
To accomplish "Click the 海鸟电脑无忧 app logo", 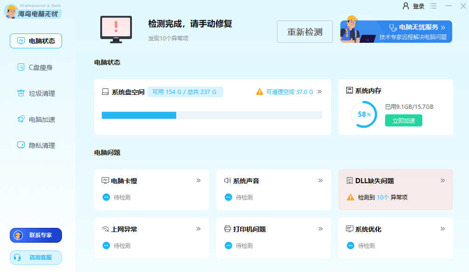I will tap(12, 12).
